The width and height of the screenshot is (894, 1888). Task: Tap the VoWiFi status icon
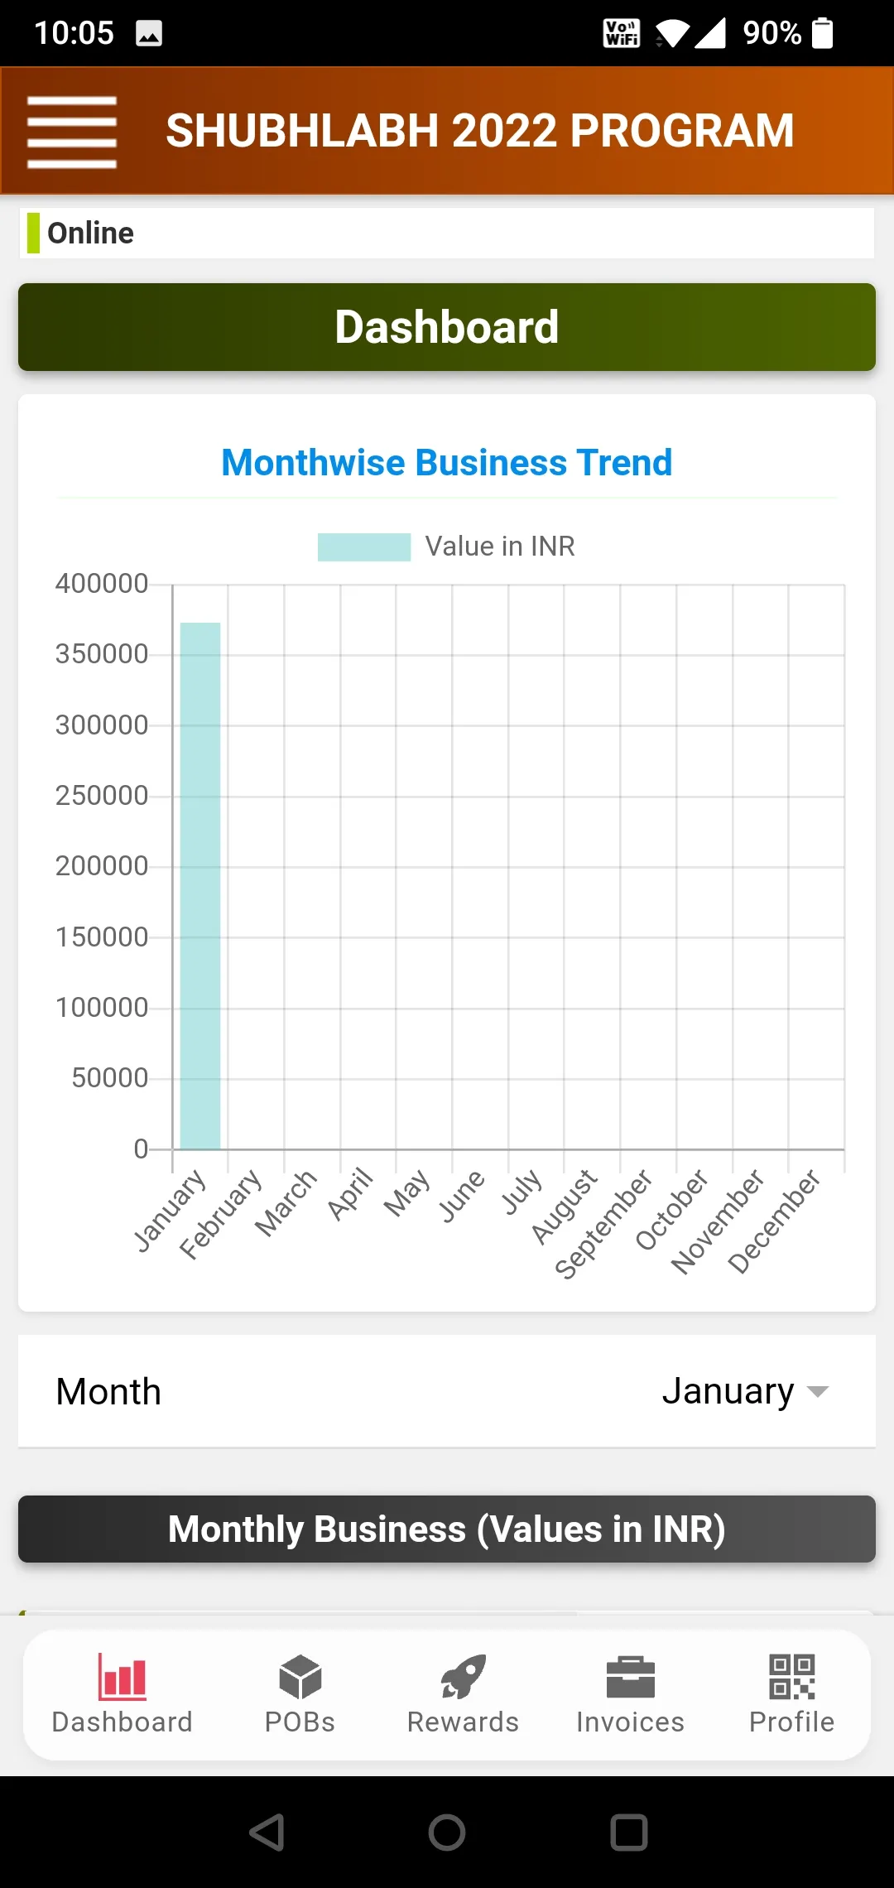(622, 33)
